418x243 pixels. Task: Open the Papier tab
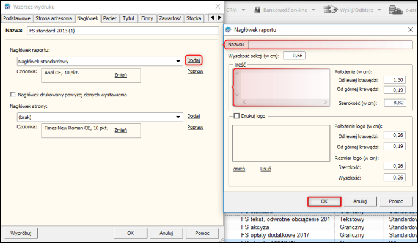coord(110,18)
